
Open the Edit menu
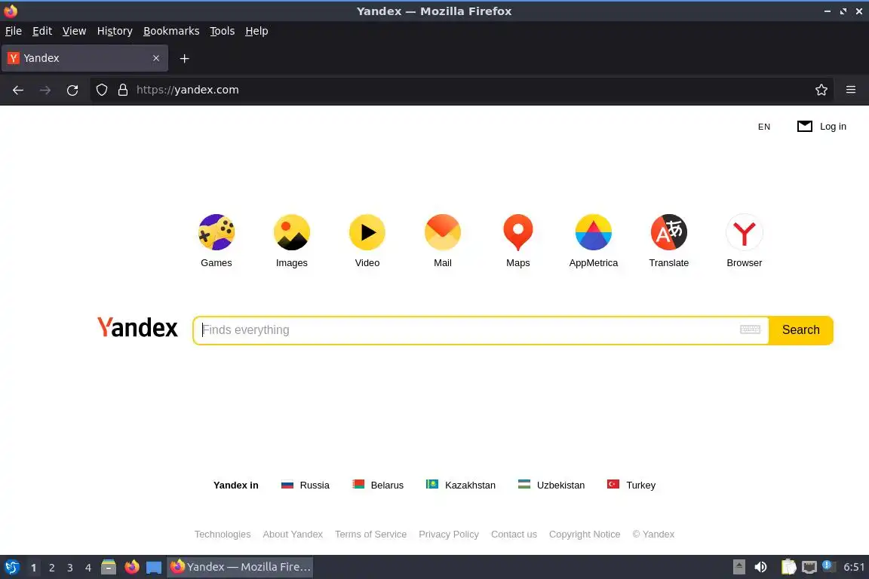[x=42, y=31]
